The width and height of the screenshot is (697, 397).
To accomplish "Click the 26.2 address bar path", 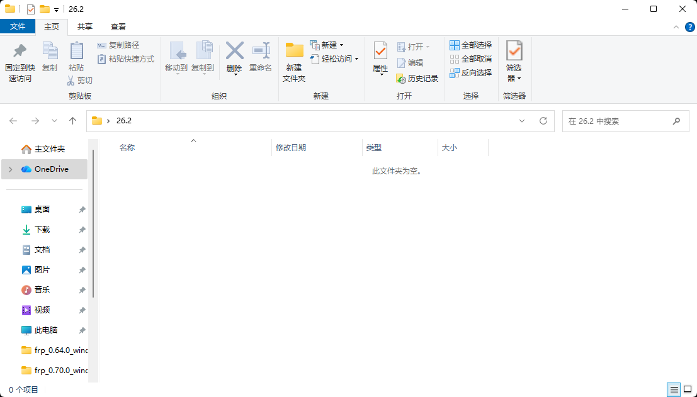I will click(123, 121).
